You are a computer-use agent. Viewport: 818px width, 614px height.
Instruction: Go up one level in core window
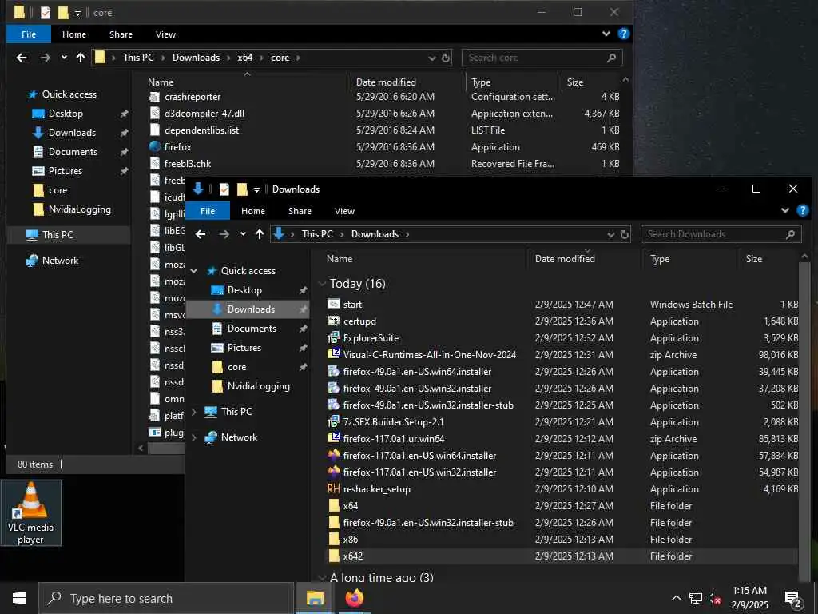(81, 58)
